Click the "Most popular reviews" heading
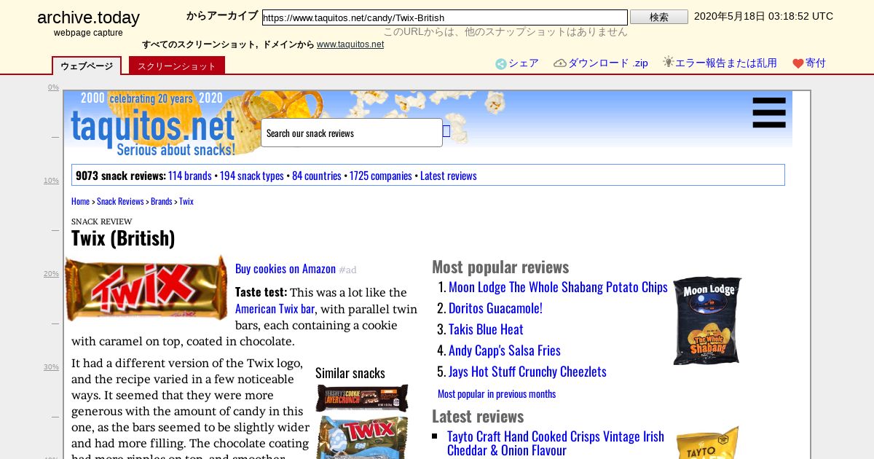Viewport: 874px width, 459px height. point(500,267)
